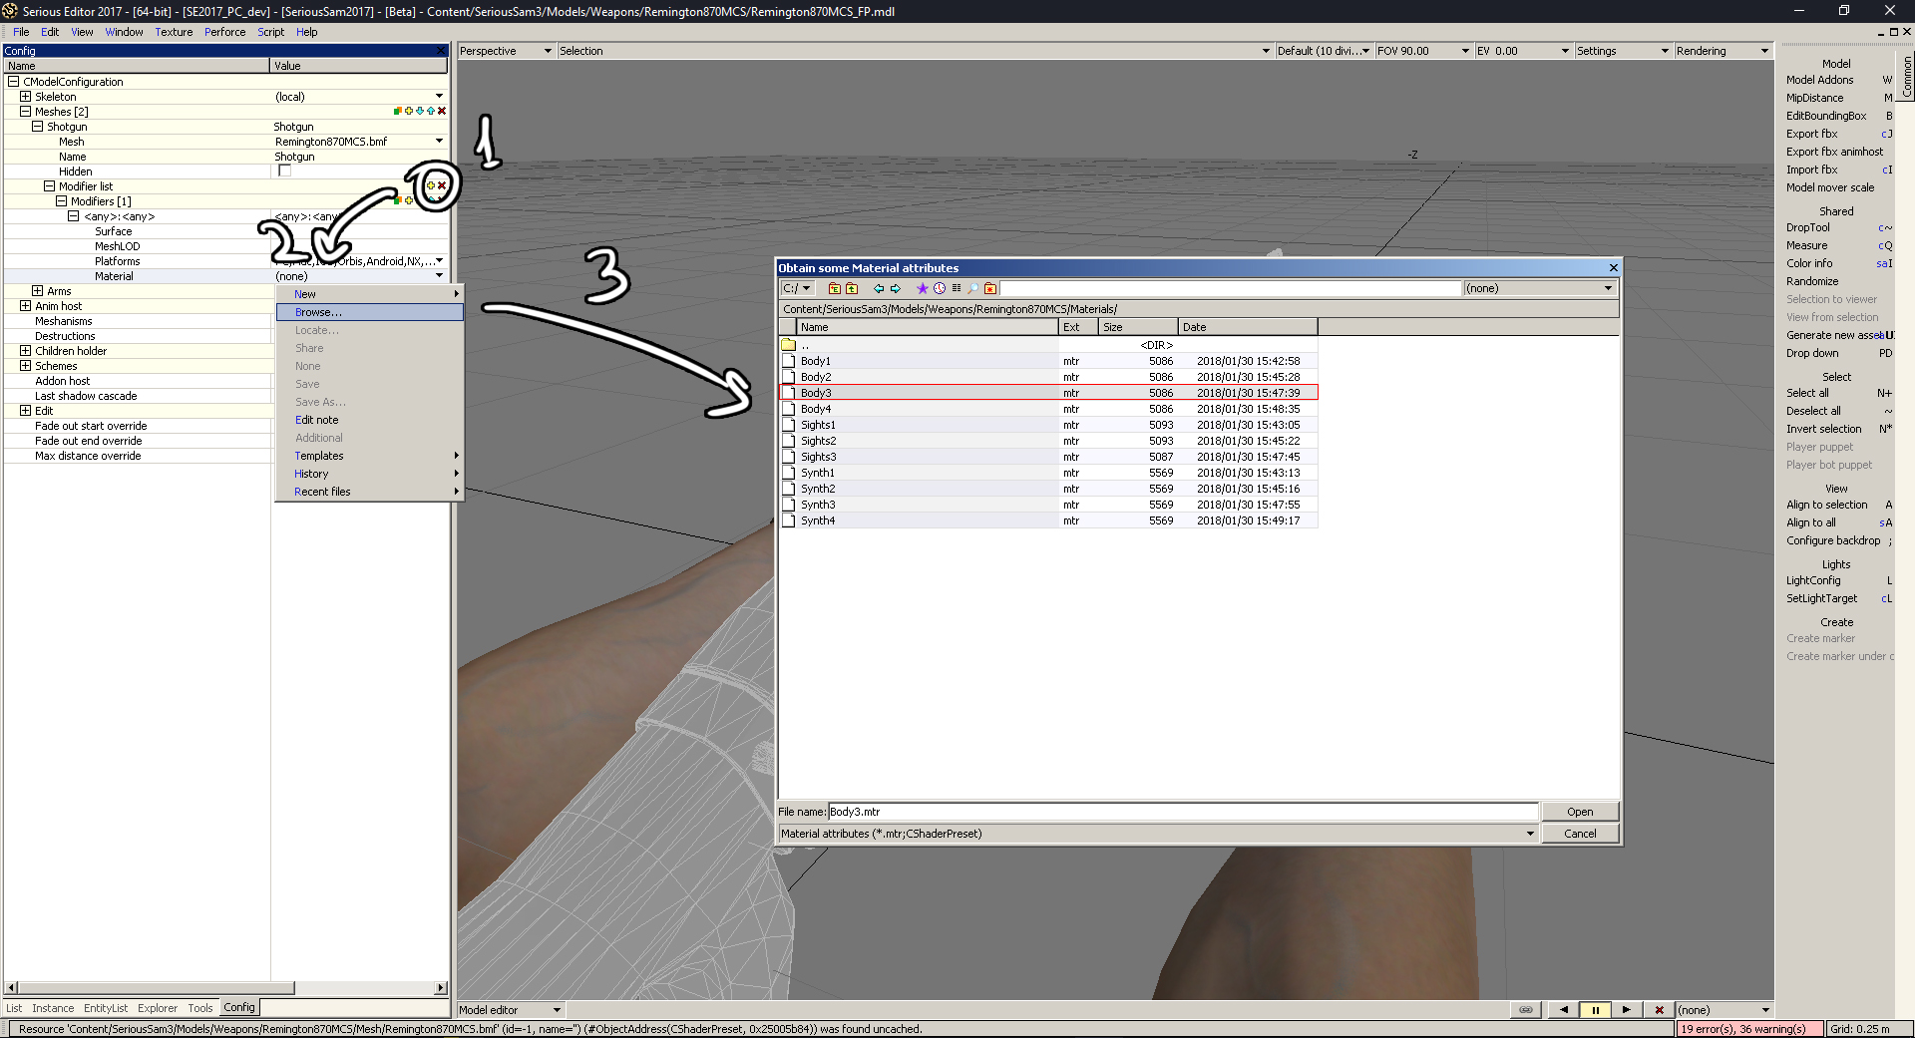Open the Material value dropdown arrow

[x=439, y=276]
